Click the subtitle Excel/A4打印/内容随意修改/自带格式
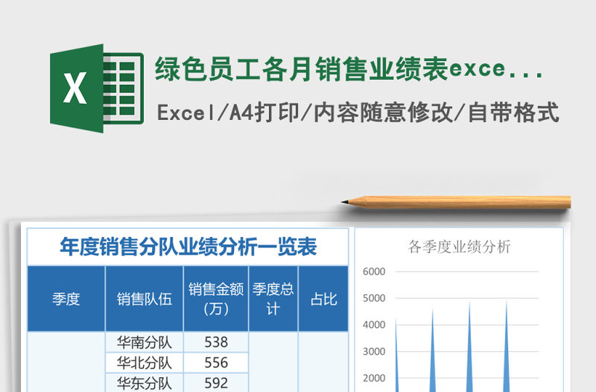 pyautogui.click(x=358, y=113)
